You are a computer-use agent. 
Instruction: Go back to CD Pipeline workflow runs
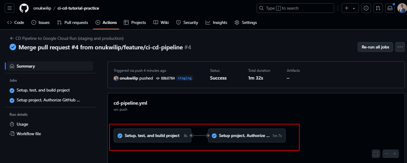pos(67,38)
